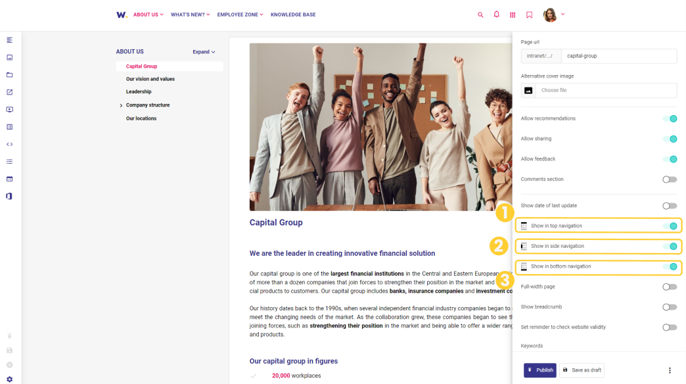Select the list tool in the left sidebar

click(x=10, y=162)
